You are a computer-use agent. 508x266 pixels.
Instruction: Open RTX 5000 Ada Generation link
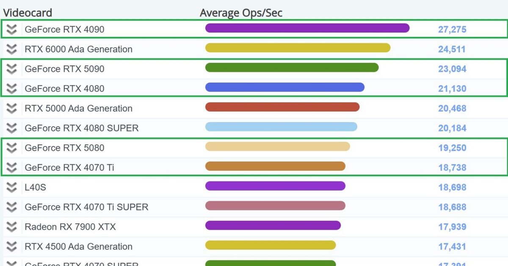pos(78,108)
